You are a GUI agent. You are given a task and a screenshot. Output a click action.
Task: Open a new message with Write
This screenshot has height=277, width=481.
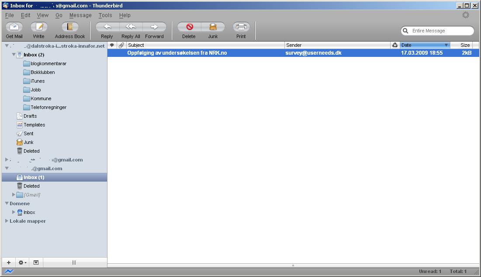(38, 27)
